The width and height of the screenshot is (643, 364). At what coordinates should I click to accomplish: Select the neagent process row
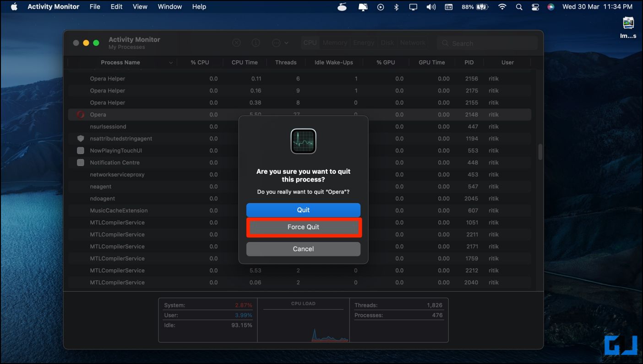tap(300, 187)
